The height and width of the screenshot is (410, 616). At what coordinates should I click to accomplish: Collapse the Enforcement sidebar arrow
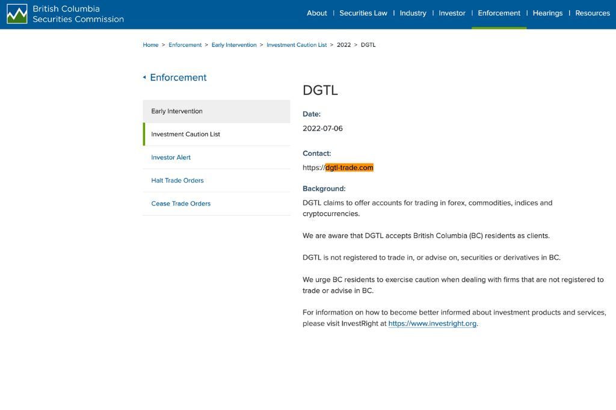point(144,78)
